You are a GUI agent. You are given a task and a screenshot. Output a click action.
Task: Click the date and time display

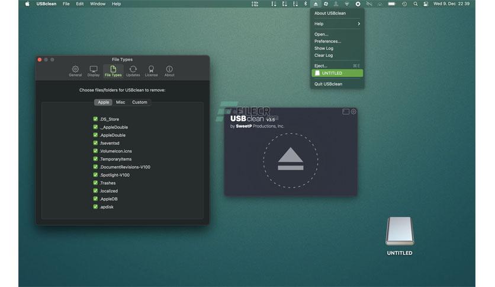tap(451, 4)
